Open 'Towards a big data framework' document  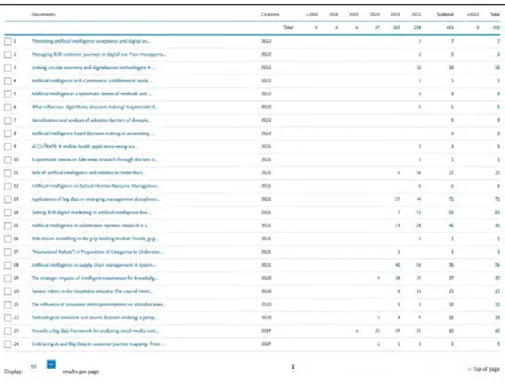coord(96,331)
